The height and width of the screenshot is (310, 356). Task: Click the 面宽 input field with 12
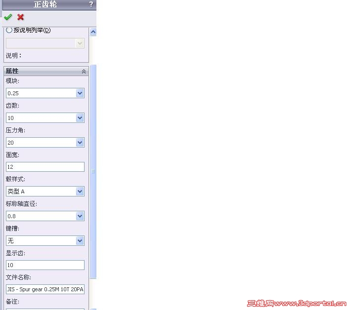click(45, 167)
